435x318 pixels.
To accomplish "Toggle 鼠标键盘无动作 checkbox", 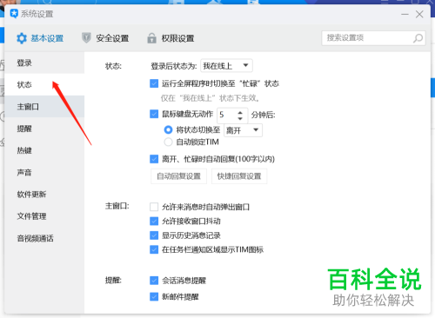I will point(154,114).
